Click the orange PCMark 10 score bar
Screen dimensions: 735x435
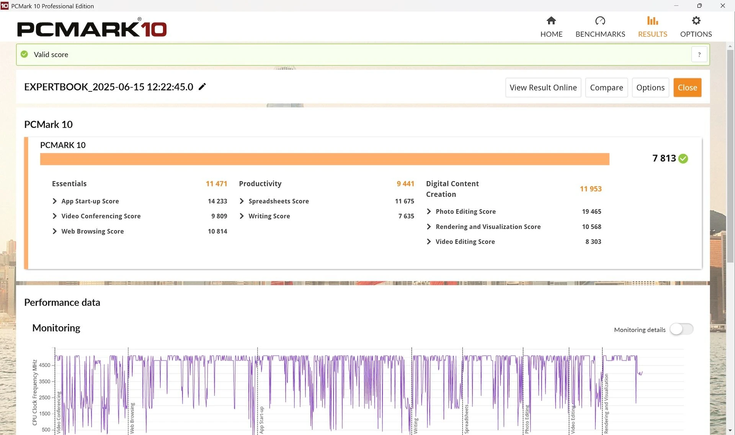click(x=325, y=159)
